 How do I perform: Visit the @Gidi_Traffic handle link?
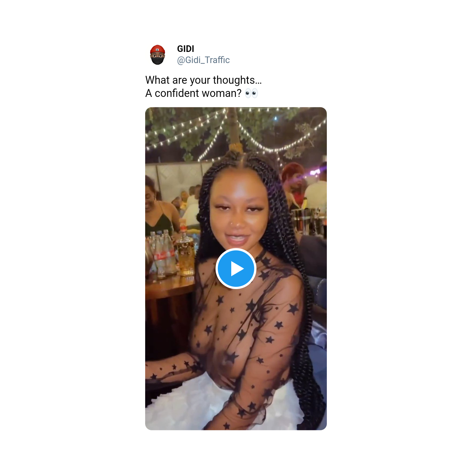tap(203, 60)
